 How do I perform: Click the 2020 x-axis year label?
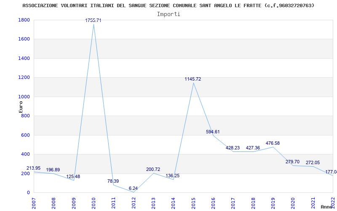(x=293, y=203)
